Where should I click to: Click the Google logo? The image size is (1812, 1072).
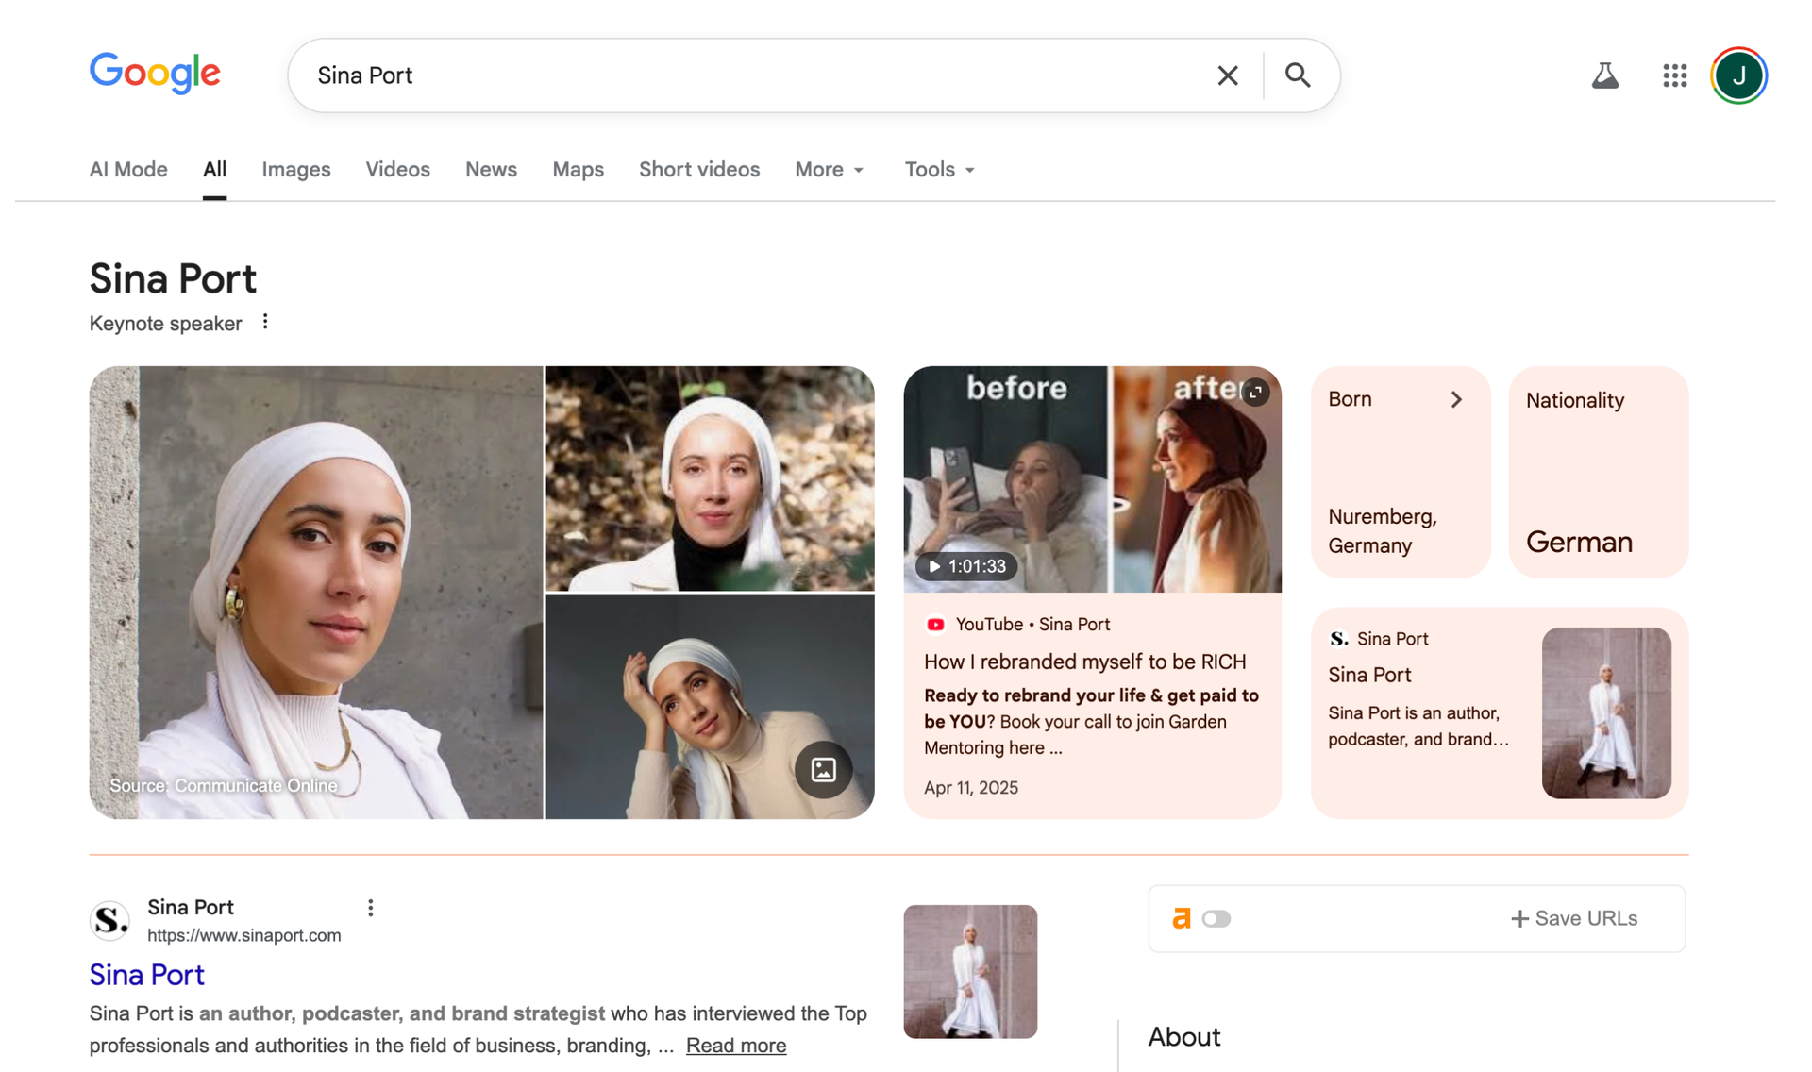155,74
